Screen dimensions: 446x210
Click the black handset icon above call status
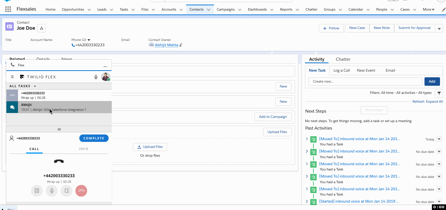point(59,161)
